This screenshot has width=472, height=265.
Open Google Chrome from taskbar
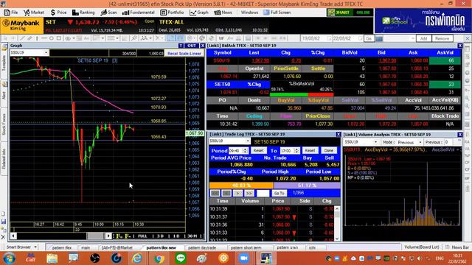159,258
